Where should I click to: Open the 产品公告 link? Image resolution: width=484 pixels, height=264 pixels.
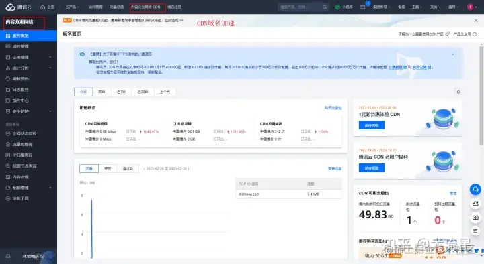tap(465, 34)
